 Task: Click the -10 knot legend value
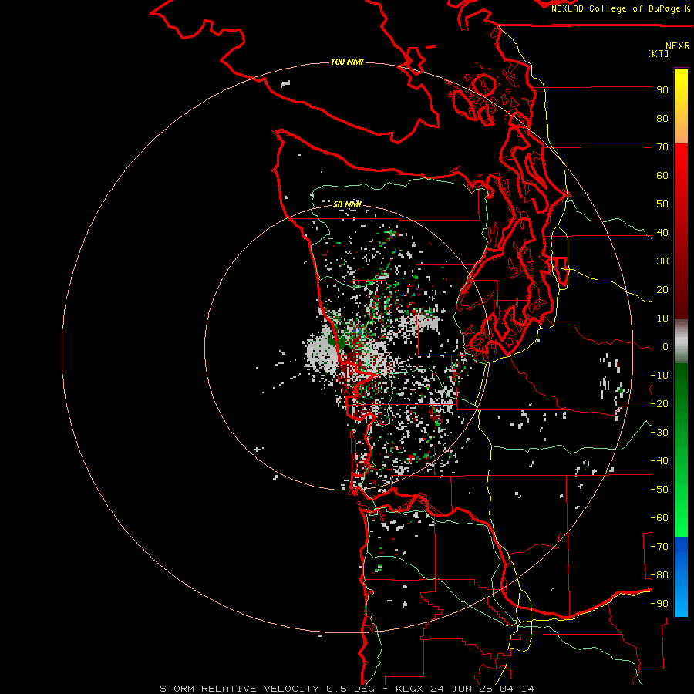[659, 376]
